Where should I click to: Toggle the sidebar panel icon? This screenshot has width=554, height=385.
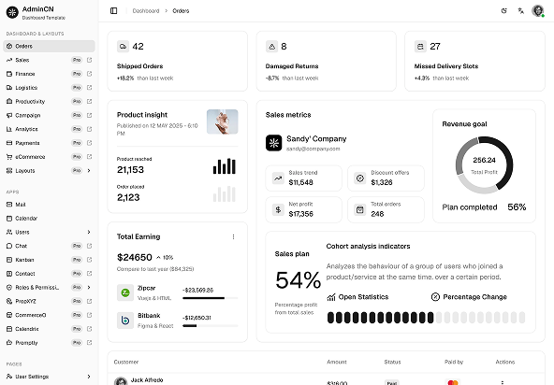(114, 11)
